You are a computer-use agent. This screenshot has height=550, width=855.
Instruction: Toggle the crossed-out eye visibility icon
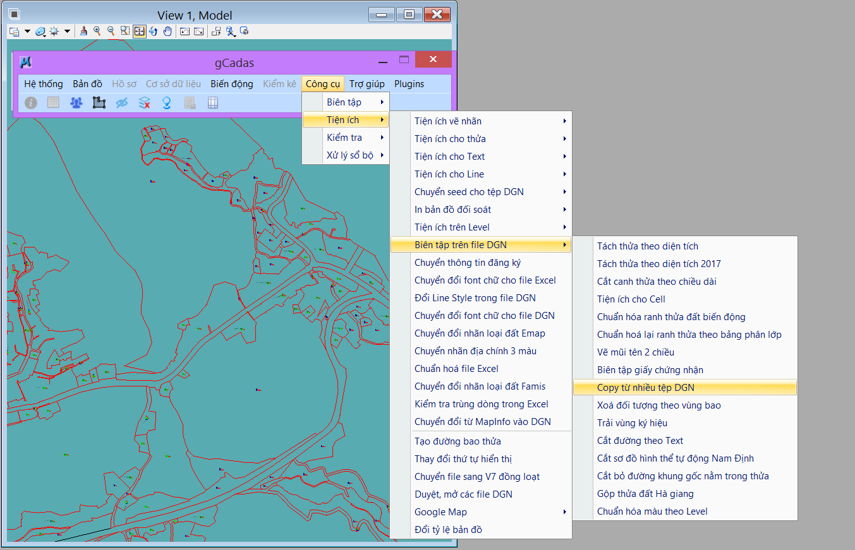[x=122, y=102]
